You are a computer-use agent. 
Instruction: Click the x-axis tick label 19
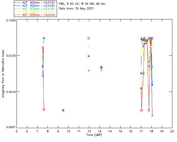[x=162, y=131]
